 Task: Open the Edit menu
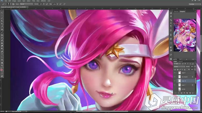click(x=10, y=1)
